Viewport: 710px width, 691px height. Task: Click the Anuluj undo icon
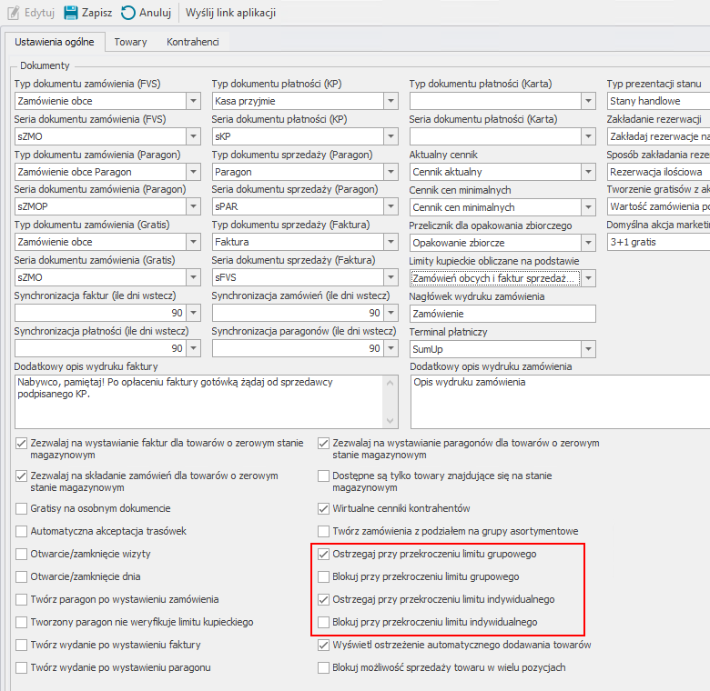(x=128, y=13)
